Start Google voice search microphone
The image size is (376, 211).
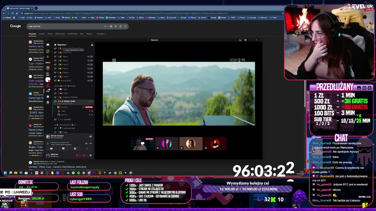pyautogui.click(x=116, y=26)
